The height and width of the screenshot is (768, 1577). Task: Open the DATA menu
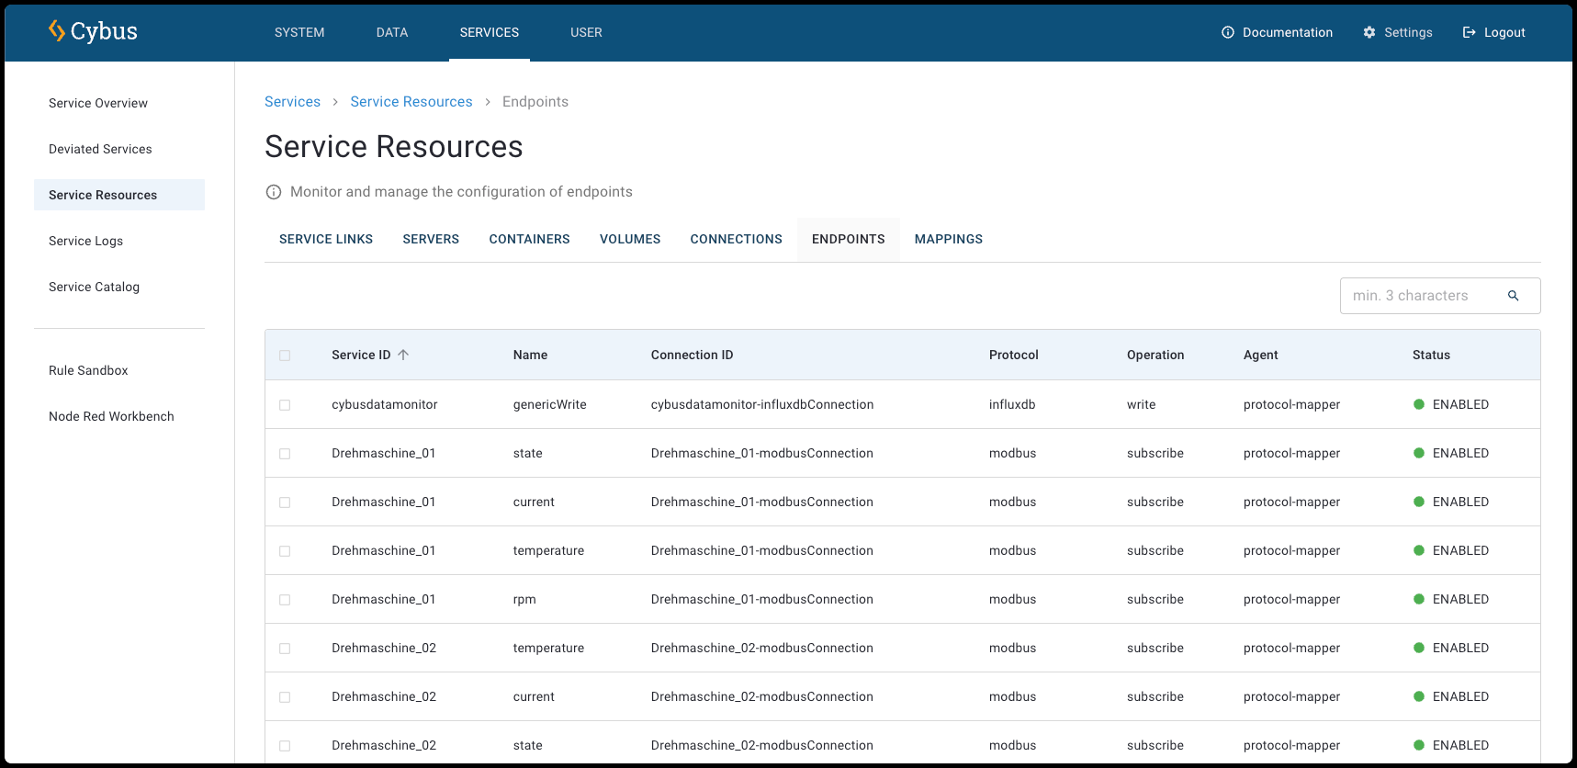pyautogui.click(x=392, y=32)
